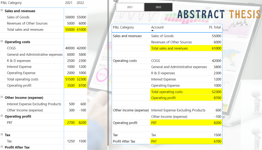Select Total sales and revenues in left matrix
This screenshot has height=150, width=262.
pyautogui.click(x=25, y=30)
